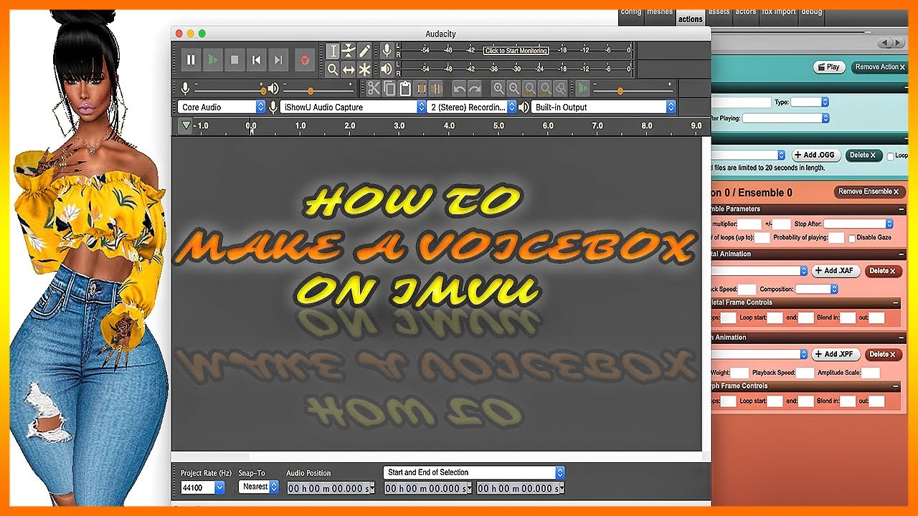Click the recording meter microphone icon

click(387, 50)
